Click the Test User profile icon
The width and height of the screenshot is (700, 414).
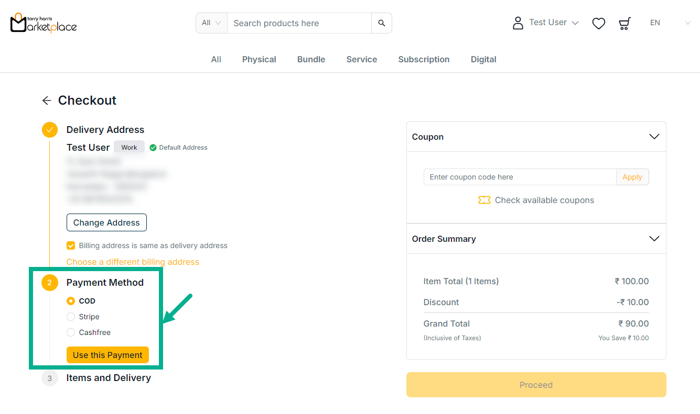coord(518,23)
